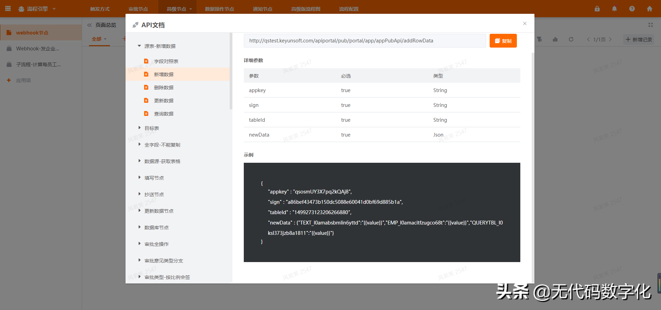Open the 高级节点 tab
The height and width of the screenshot is (310, 661).
pyautogui.click(x=177, y=9)
